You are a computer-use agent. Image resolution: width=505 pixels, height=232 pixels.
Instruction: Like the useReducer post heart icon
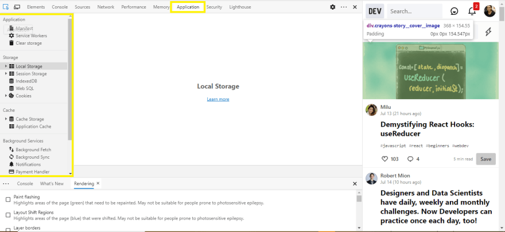(x=384, y=159)
